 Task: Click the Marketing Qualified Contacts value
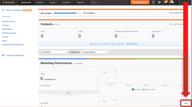[116, 36]
